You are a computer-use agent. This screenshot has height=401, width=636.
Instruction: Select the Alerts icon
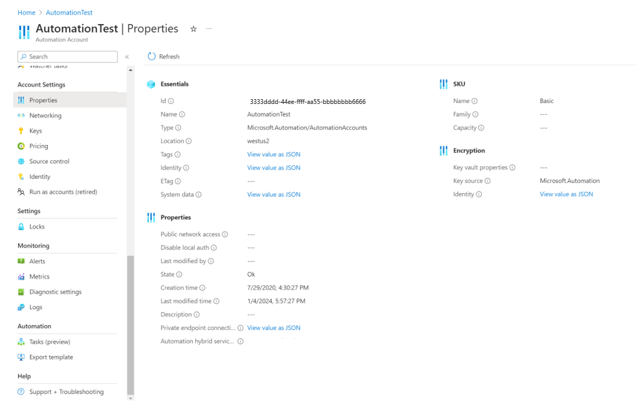tap(21, 261)
